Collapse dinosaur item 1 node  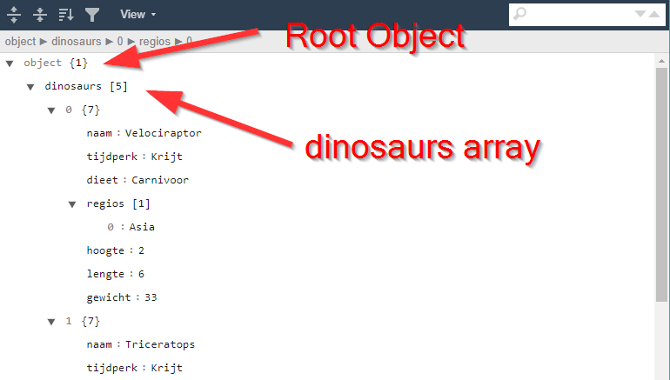pos(51,322)
